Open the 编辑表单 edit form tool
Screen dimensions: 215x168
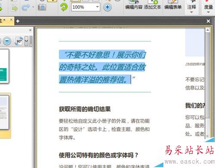coord(173,7)
